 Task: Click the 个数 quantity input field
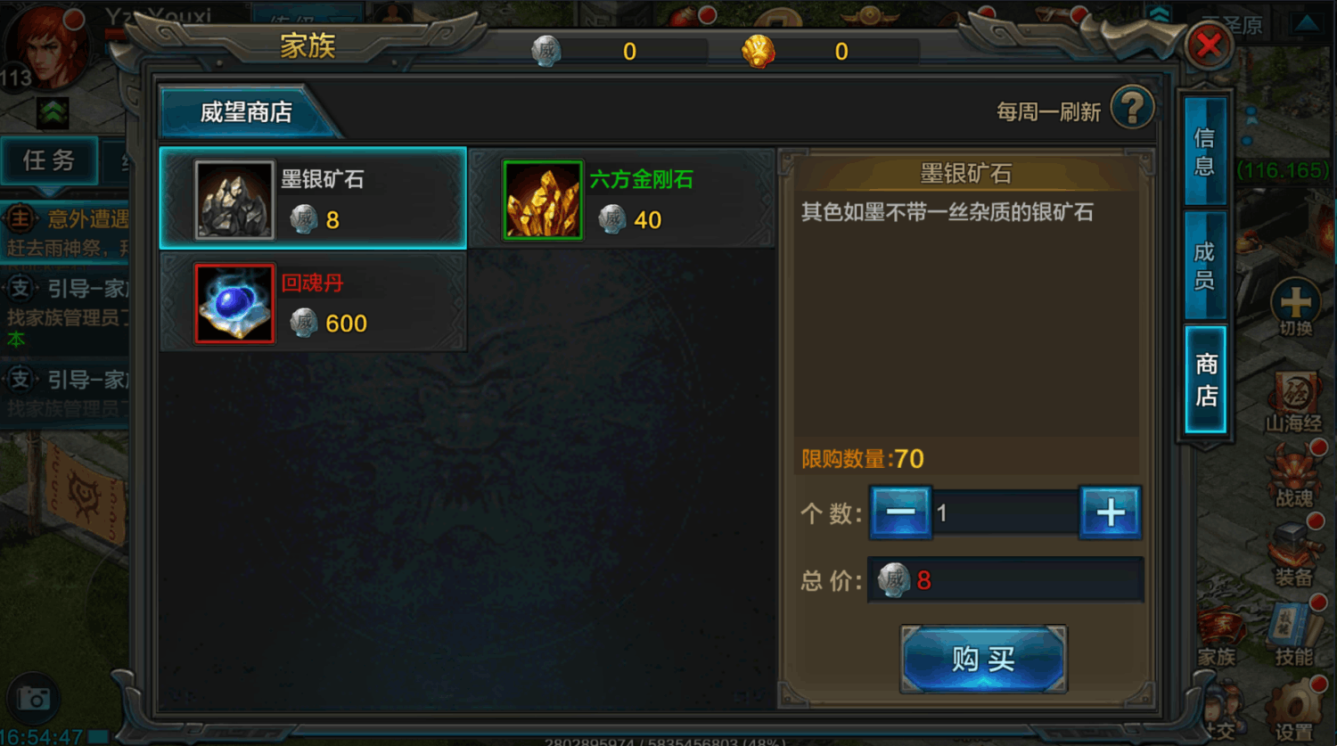(x=1005, y=512)
